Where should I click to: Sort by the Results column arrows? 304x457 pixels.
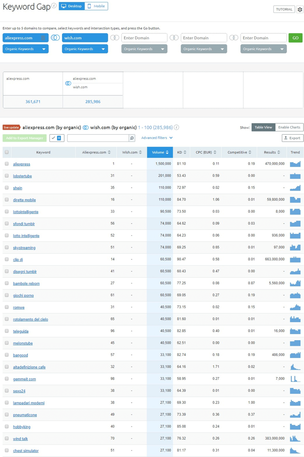pyautogui.click(x=278, y=152)
